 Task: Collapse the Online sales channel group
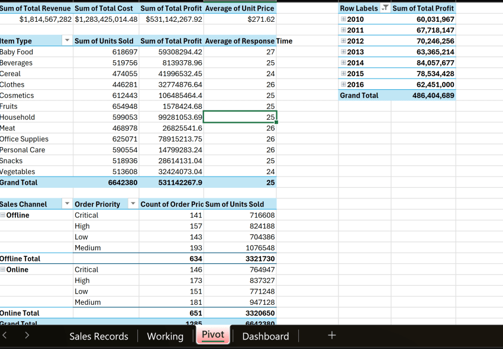point(2,270)
